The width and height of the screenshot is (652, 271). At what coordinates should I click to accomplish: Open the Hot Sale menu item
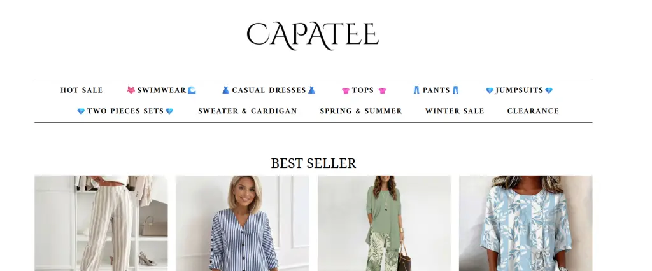tap(81, 90)
